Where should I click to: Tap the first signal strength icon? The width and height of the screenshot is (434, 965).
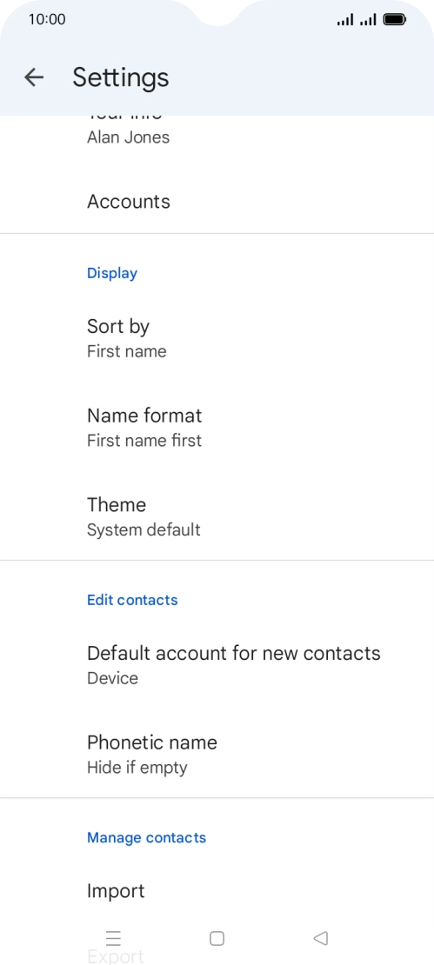(x=345, y=20)
